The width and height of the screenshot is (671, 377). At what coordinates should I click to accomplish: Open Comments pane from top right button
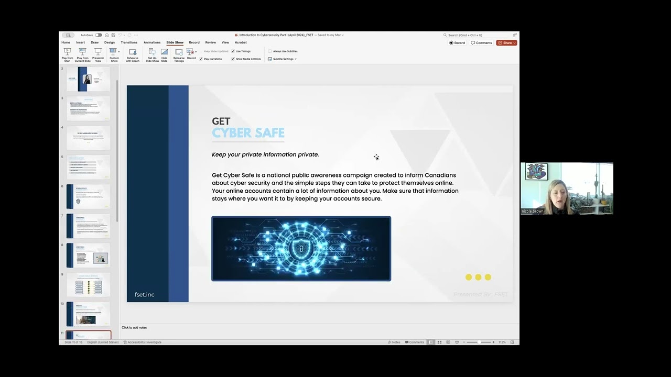click(481, 42)
